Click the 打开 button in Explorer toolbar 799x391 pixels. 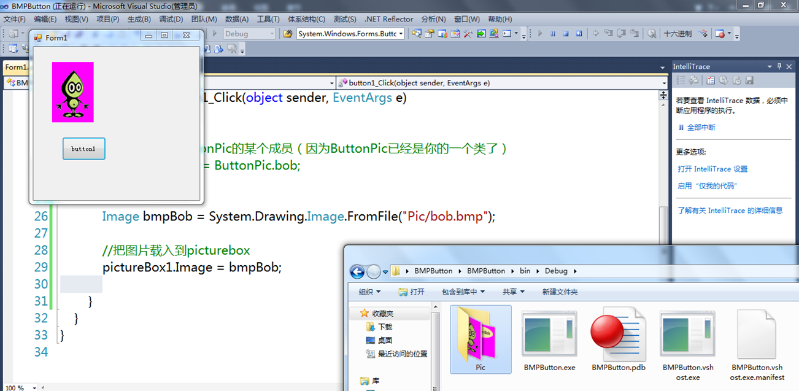(412, 292)
